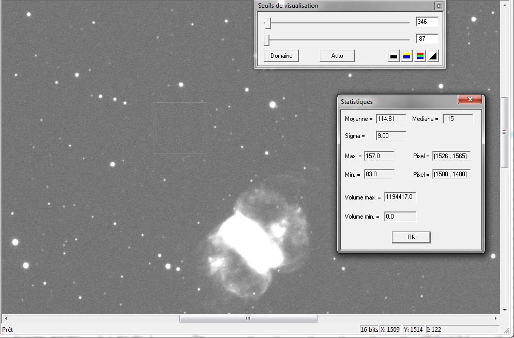This screenshot has height=338, width=514.
Task: Click the Domaine button
Action: click(281, 56)
